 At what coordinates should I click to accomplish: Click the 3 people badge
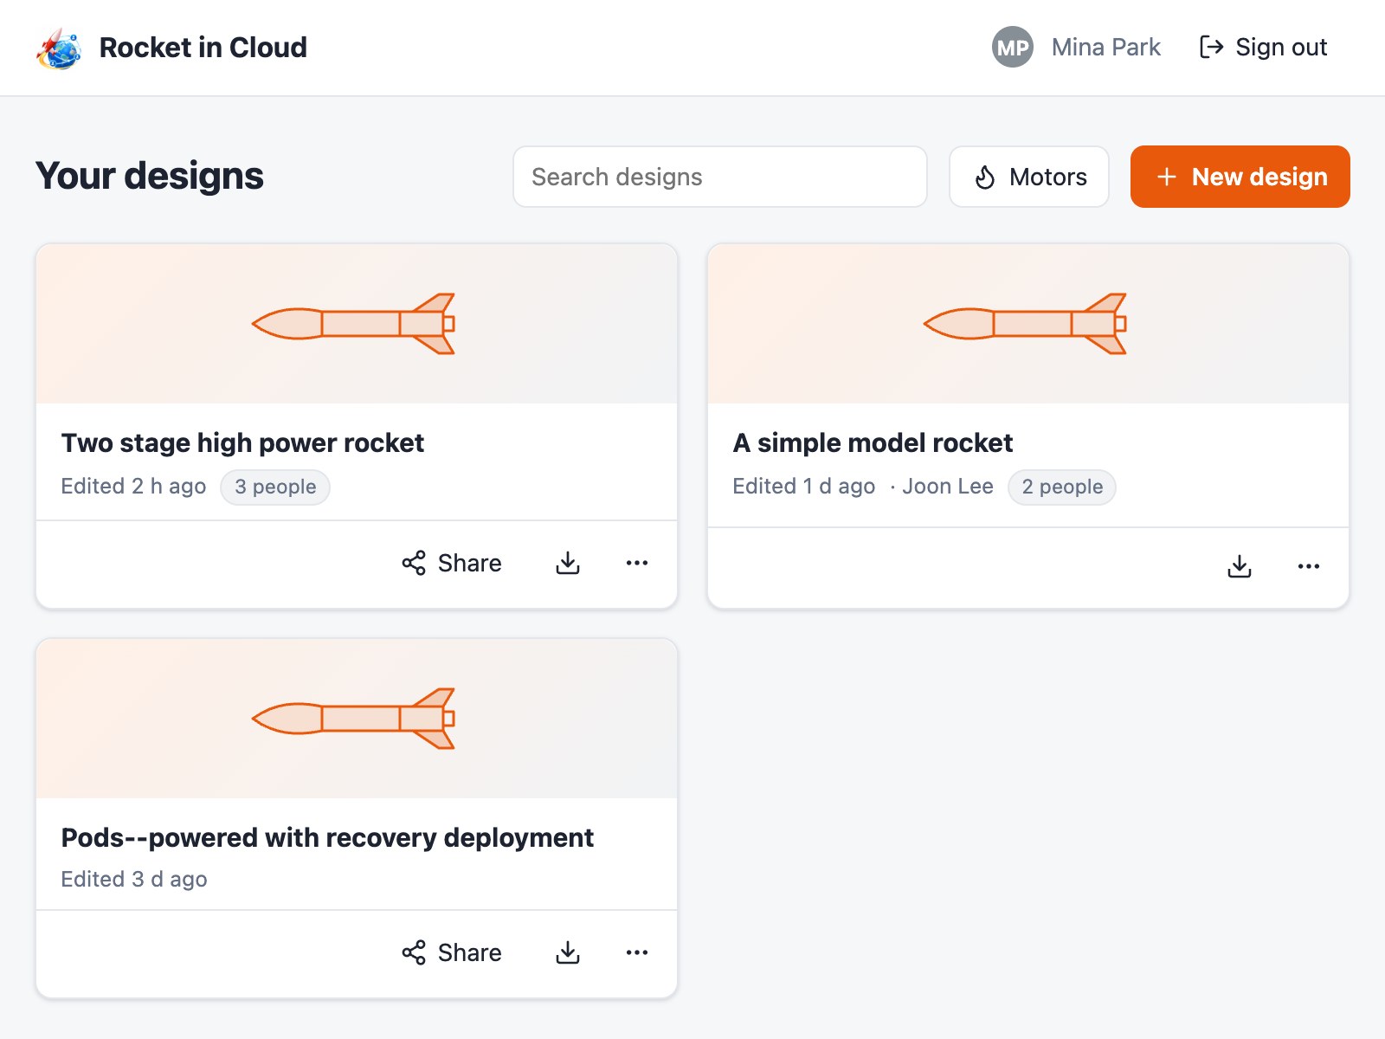pos(275,487)
